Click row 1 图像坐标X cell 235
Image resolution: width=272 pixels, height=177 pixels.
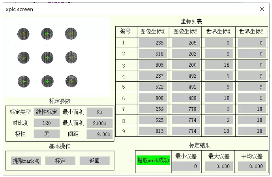[x=153, y=43]
